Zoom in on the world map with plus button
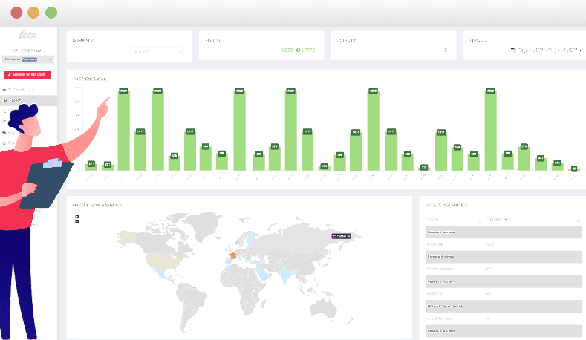 (x=77, y=216)
